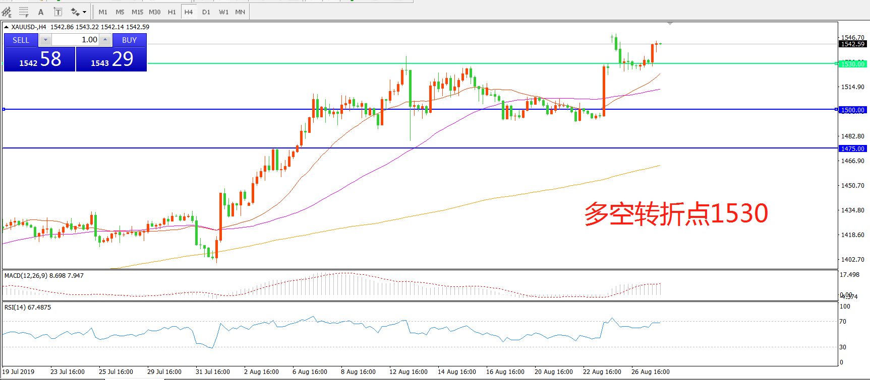Collapse the One Click Trading panel triangle

point(6,27)
